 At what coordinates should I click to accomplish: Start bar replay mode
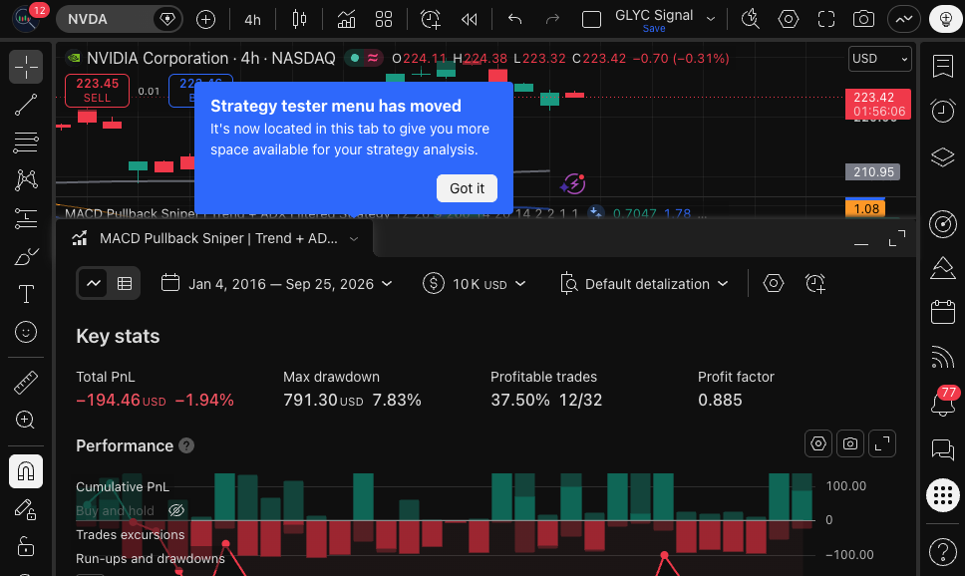pos(469,19)
